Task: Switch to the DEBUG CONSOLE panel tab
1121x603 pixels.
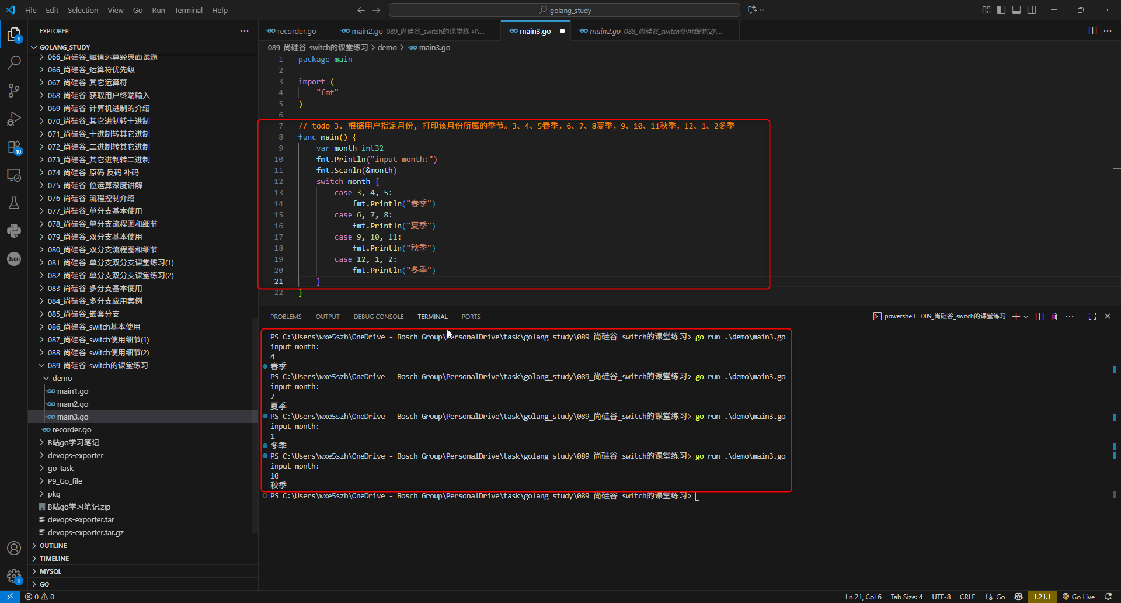Action: pyautogui.click(x=378, y=317)
